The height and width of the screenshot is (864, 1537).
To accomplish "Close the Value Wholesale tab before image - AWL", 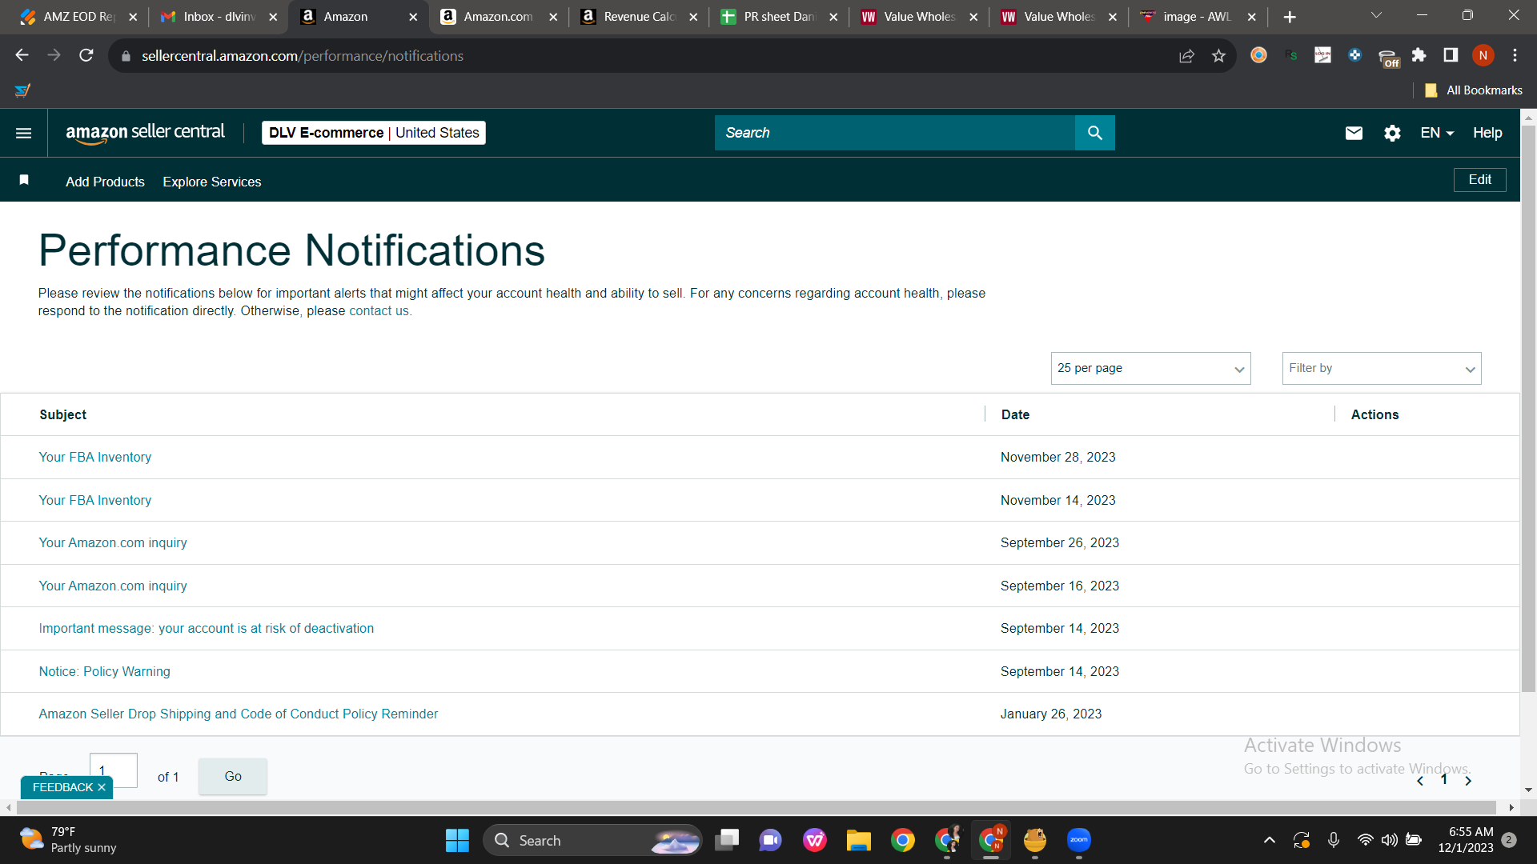I will pyautogui.click(x=1113, y=17).
